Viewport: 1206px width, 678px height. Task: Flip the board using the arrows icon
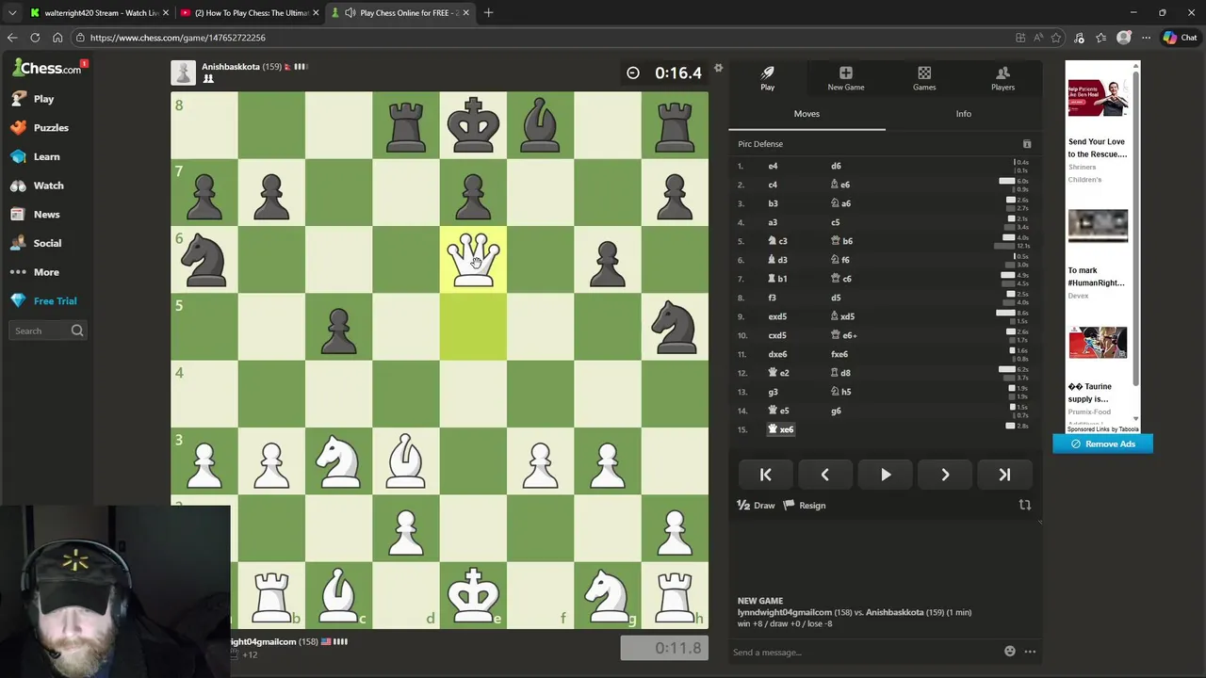[1025, 506]
